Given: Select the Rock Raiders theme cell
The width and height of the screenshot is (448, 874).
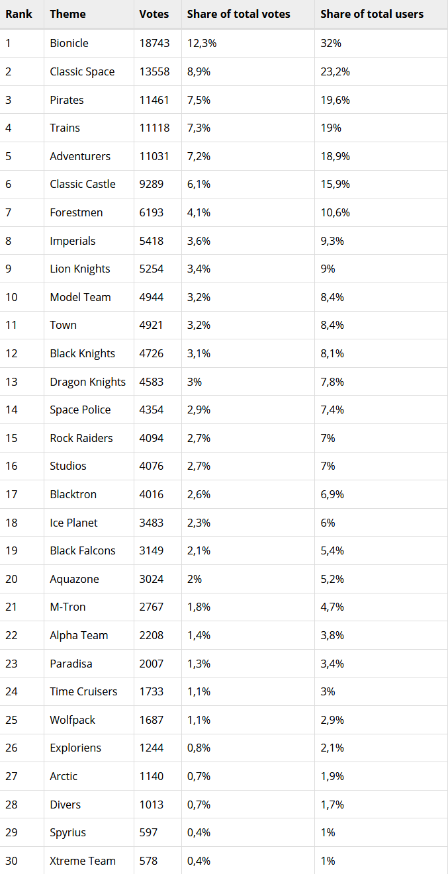Looking at the screenshot, I should [81, 438].
